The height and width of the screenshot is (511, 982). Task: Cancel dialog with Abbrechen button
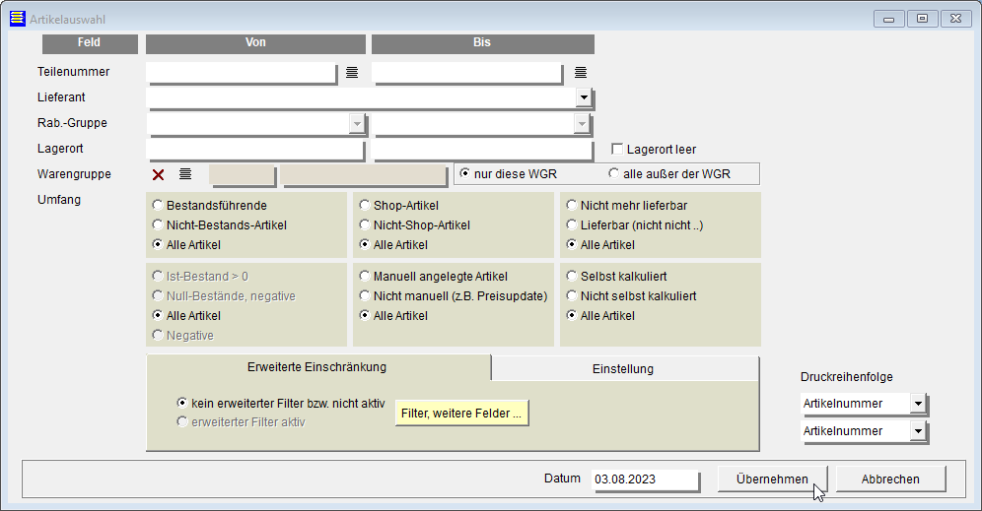point(890,479)
